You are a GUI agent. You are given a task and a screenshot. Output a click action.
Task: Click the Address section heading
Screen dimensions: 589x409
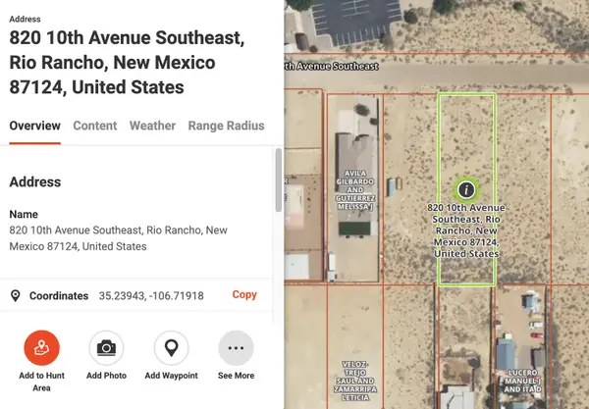click(x=35, y=182)
